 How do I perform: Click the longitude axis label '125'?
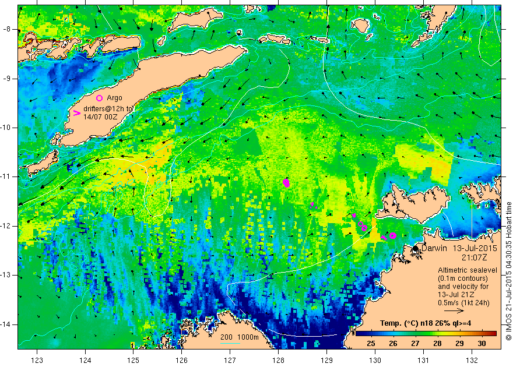[133, 360]
